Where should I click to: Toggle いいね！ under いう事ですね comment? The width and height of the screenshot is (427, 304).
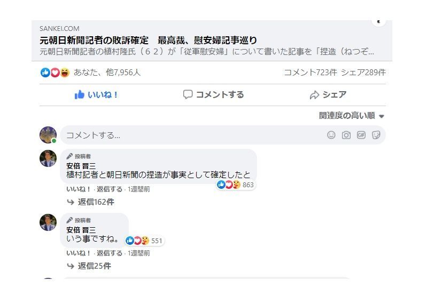tap(79, 253)
